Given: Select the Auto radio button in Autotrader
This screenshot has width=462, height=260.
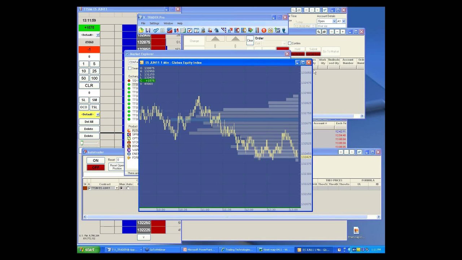Looking at the screenshot, I should (128, 188).
